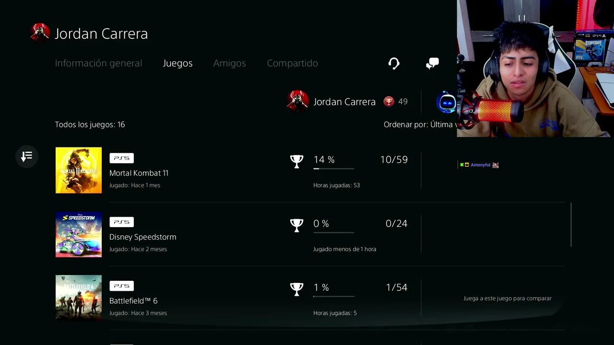The image size is (614, 345).
Task: Click 'Jugado menos de 1 hora' text
Action: [344, 249]
